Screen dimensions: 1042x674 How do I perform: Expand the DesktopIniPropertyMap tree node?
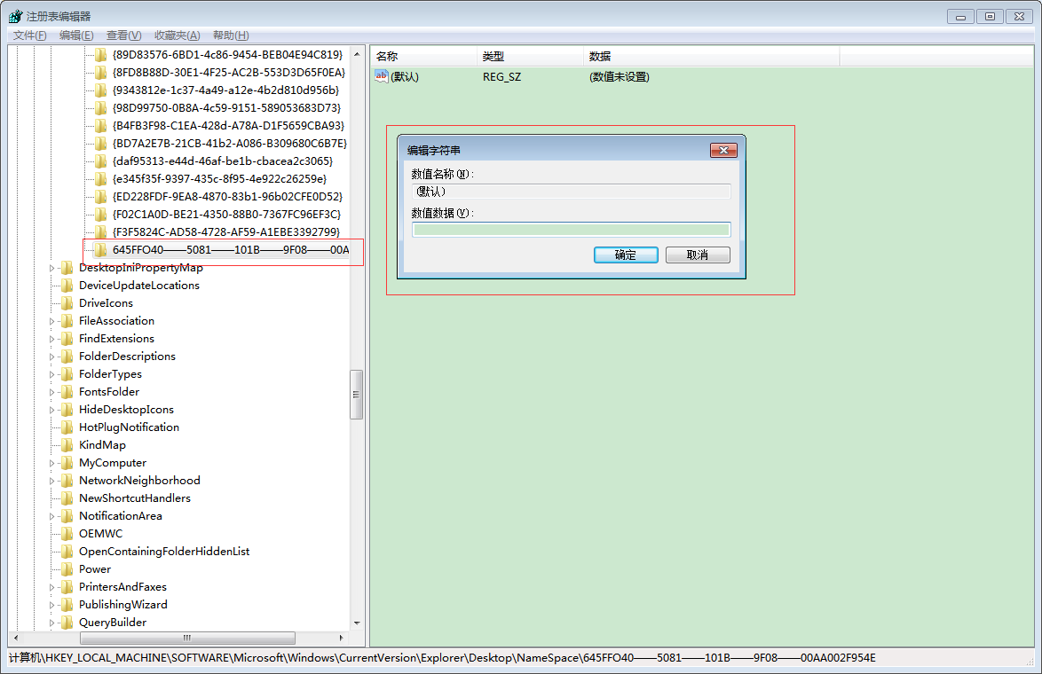(x=51, y=268)
